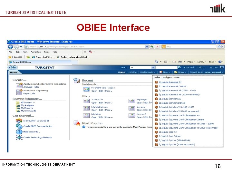Open the My Scorecards link
232x174 pixels.
coord(28,111)
